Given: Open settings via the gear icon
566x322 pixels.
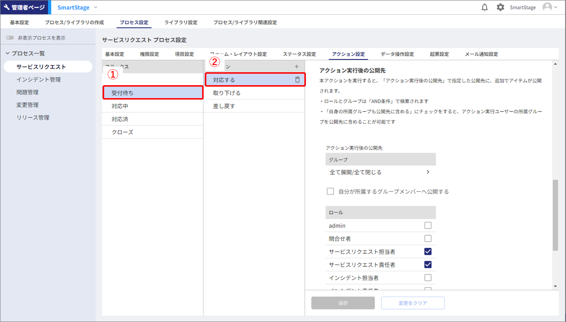Looking at the screenshot, I should point(500,8).
